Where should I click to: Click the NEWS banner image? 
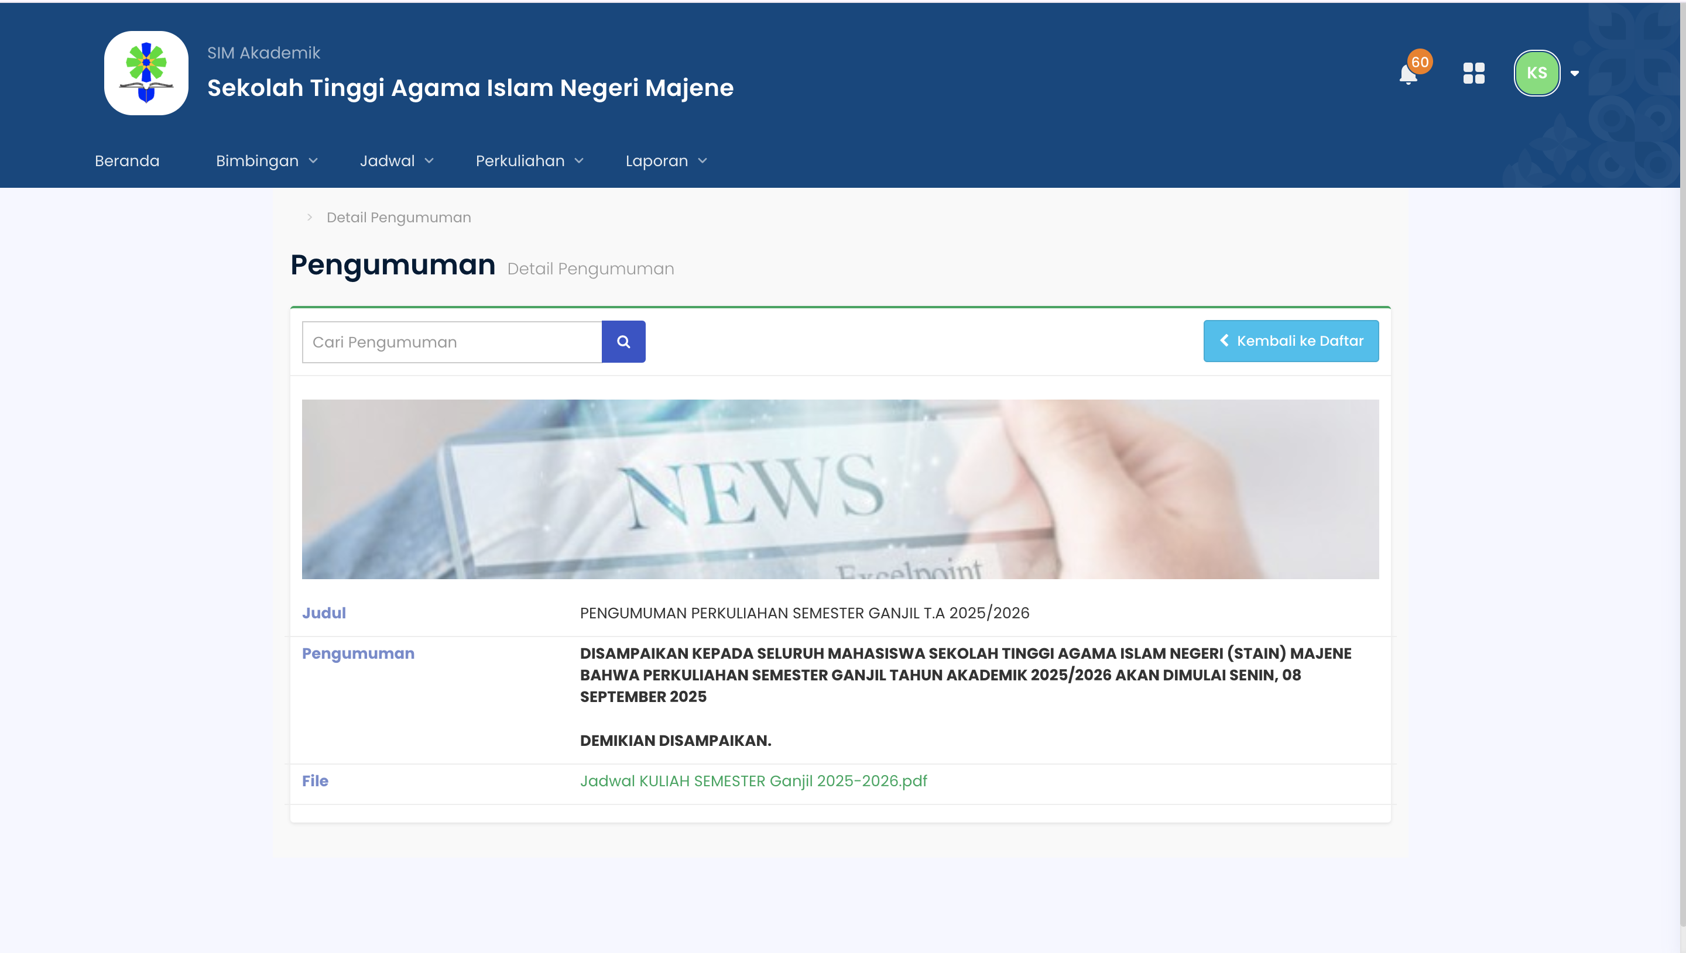pos(839,489)
